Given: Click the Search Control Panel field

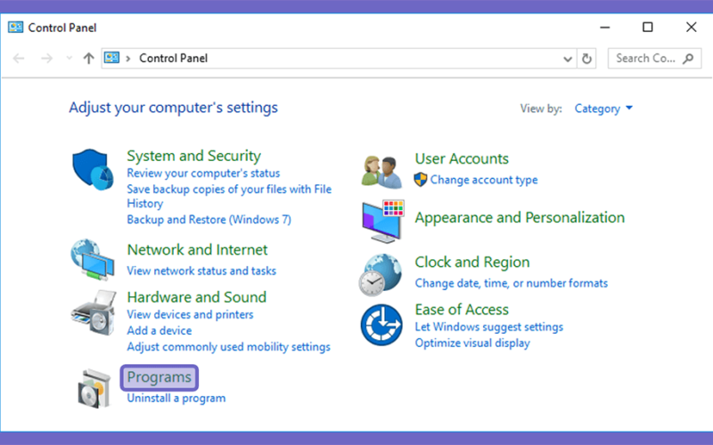Looking at the screenshot, I should point(654,59).
